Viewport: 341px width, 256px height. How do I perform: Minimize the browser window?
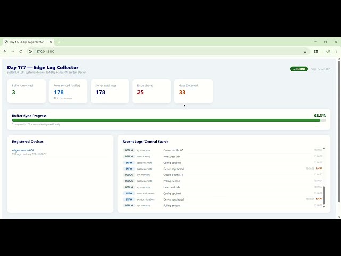point(315,42)
